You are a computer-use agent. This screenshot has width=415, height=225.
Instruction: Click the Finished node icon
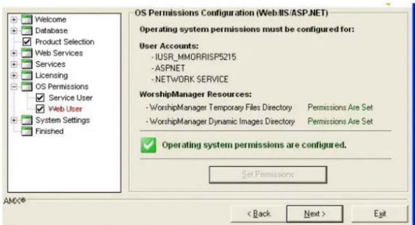(x=27, y=131)
